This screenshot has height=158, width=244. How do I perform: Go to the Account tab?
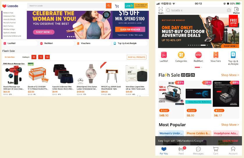[x=233, y=151]
